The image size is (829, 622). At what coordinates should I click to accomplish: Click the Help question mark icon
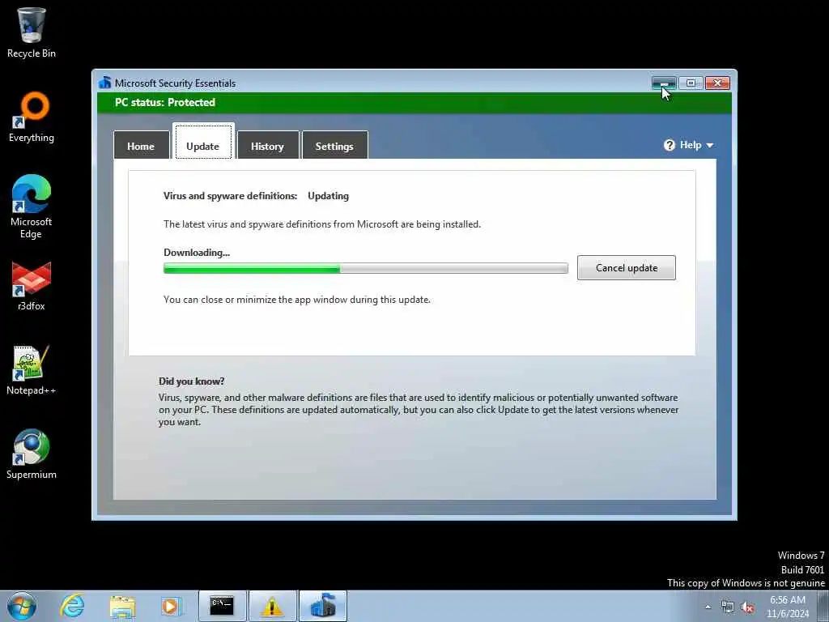click(670, 145)
